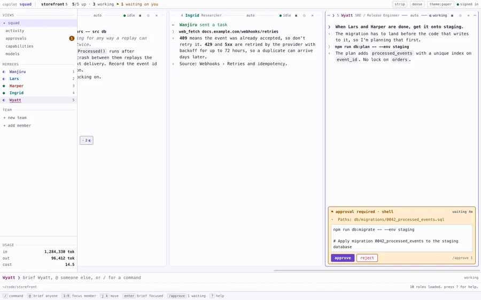
Task: Click the approvals badge showing 1
Action: pyautogui.click(x=72, y=38)
